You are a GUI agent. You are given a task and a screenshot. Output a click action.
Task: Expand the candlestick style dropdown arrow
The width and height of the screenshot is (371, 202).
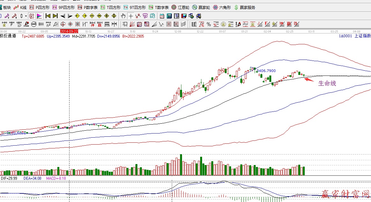[x=25, y=16]
